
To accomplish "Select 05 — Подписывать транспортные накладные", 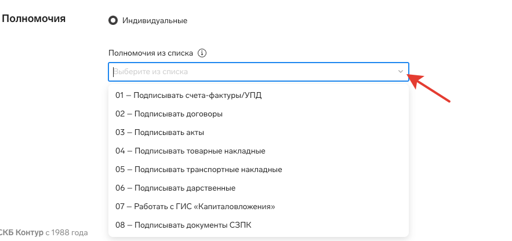I will point(198,170).
